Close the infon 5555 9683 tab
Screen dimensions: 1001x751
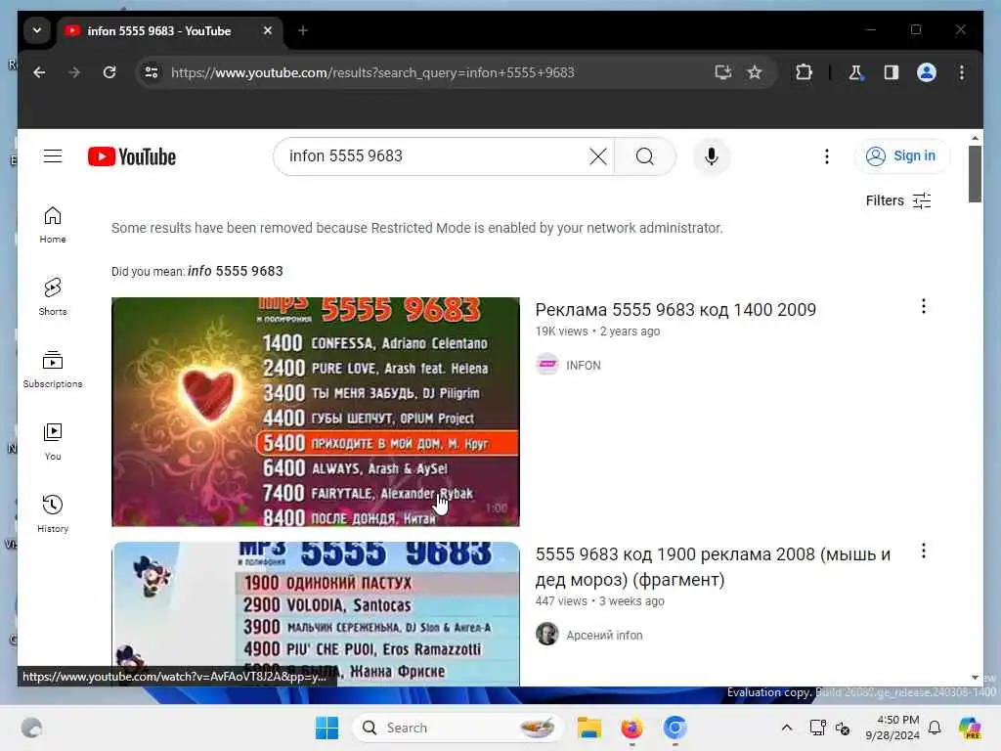point(268,30)
